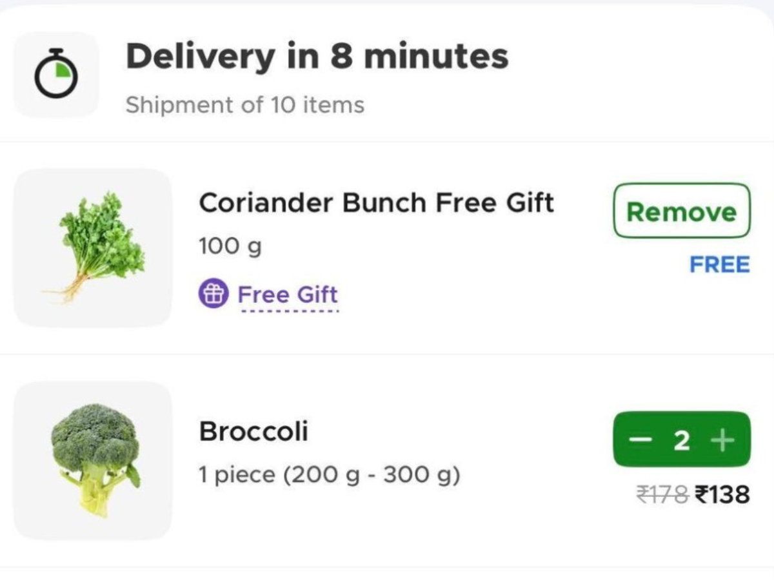Screen dimensions: 774x580
Task: Tap the Shipment of 10 items text
Action: (244, 104)
